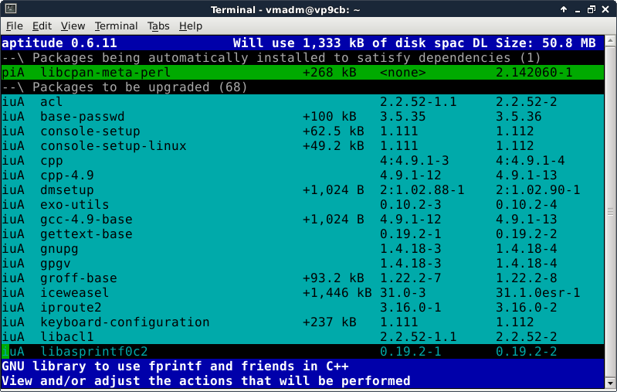617x392 pixels.
Task: Open the Tabs menu
Action: click(x=158, y=26)
